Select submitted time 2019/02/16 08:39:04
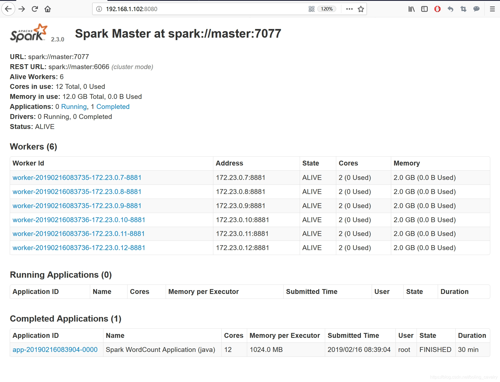 (x=359, y=349)
